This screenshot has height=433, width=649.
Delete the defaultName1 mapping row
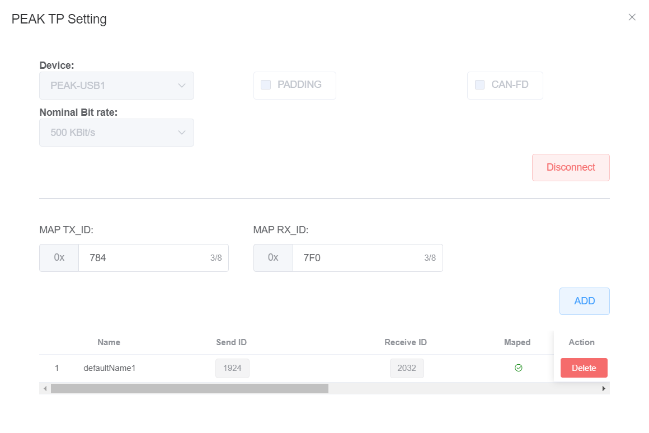(x=584, y=368)
